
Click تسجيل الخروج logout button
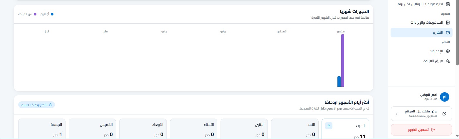pos(421,130)
